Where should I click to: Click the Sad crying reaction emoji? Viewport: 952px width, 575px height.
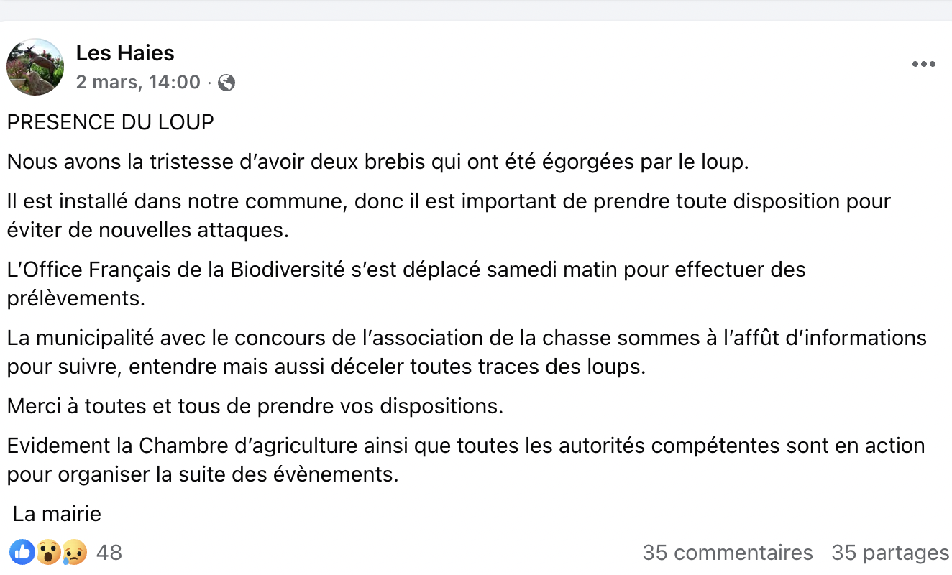coord(74,552)
